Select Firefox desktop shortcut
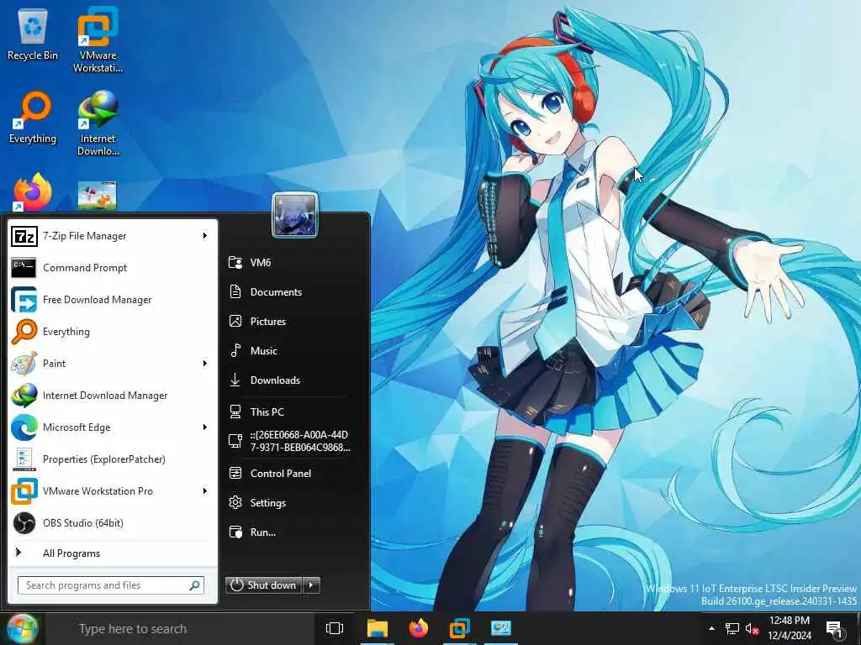The width and height of the screenshot is (861, 645). pyautogui.click(x=33, y=192)
